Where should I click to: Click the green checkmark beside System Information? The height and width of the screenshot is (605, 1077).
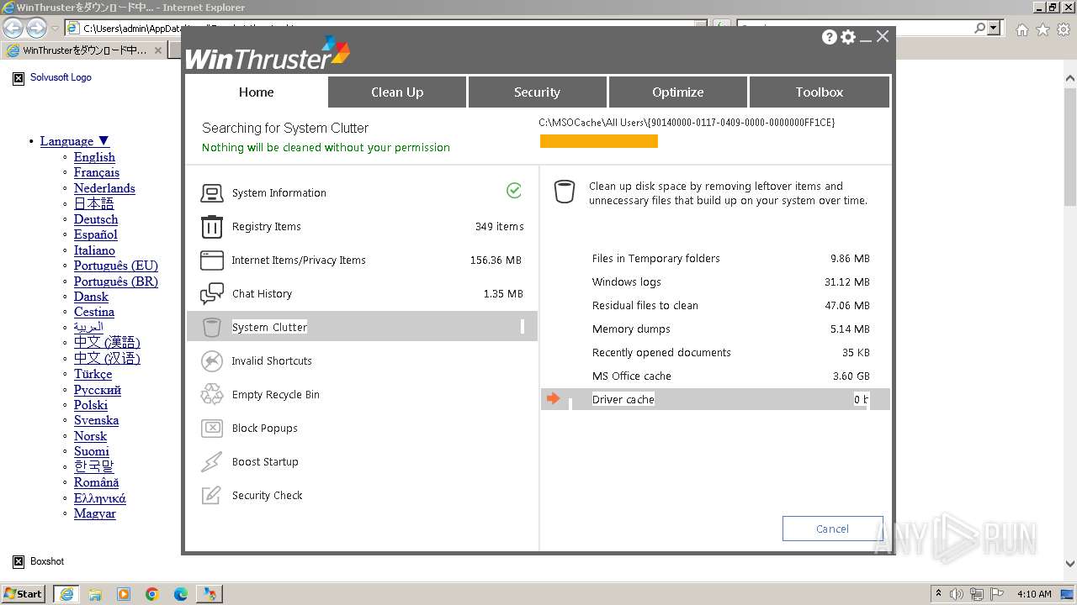[x=514, y=191]
